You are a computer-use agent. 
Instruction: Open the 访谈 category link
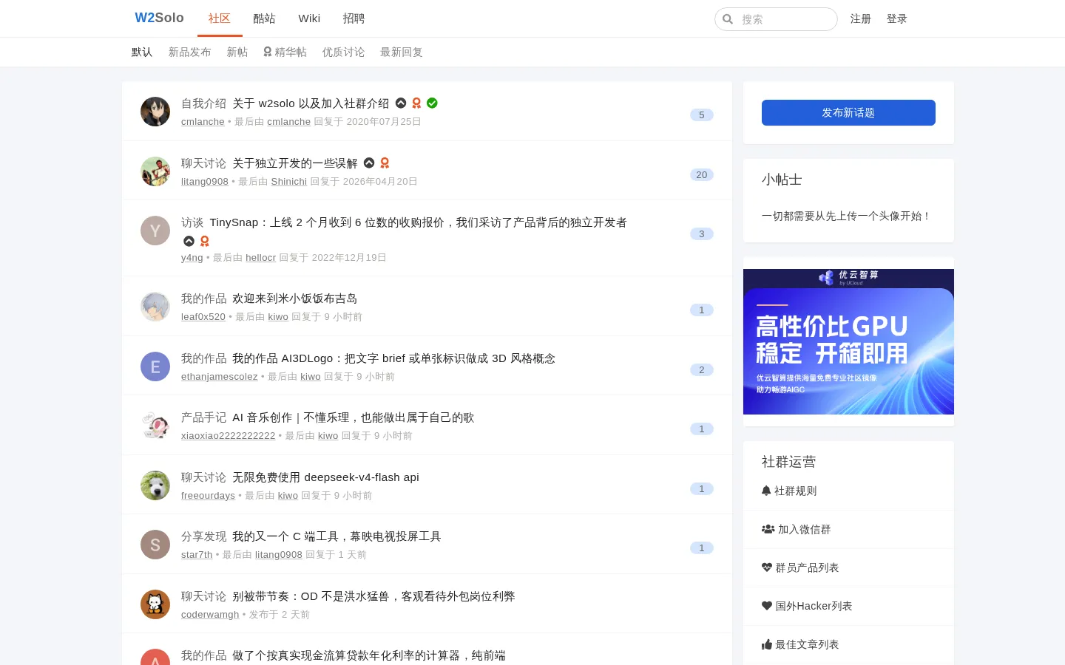(192, 222)
